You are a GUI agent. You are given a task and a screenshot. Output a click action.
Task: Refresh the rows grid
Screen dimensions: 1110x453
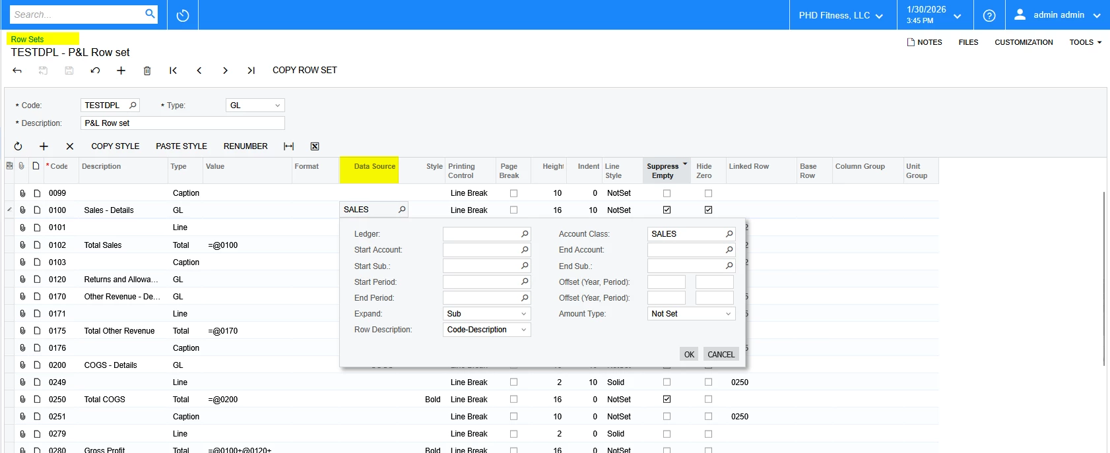click(18, 146)
